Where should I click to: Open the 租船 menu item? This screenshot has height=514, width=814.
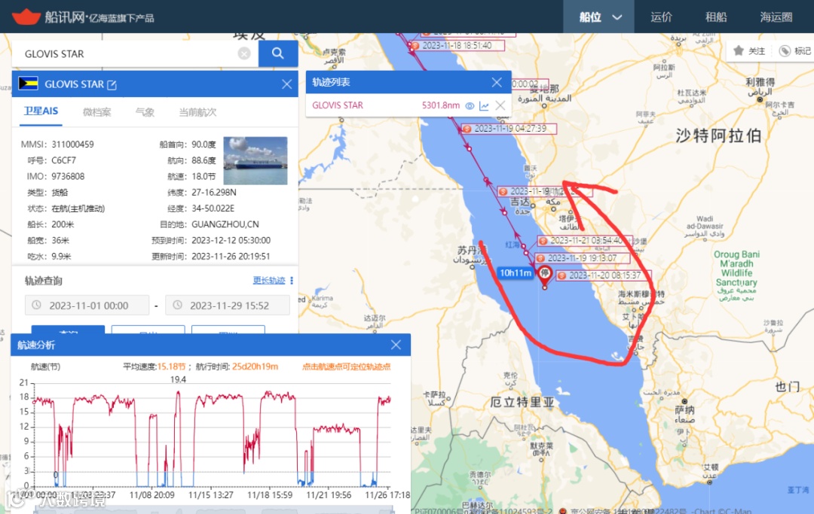click(716, 17)
